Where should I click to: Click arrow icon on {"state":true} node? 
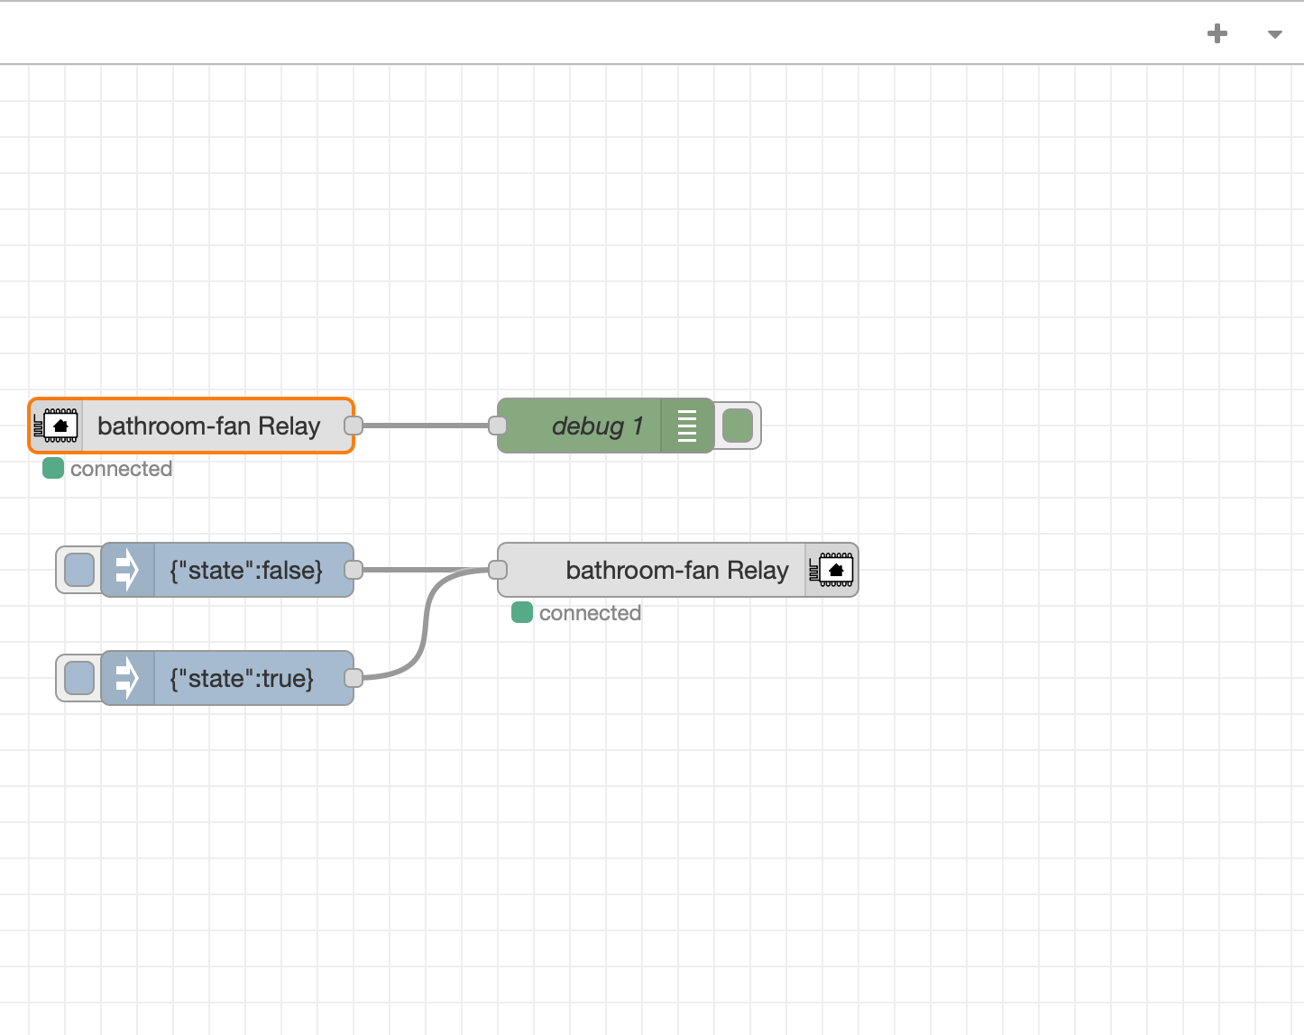tap(127, 678)
